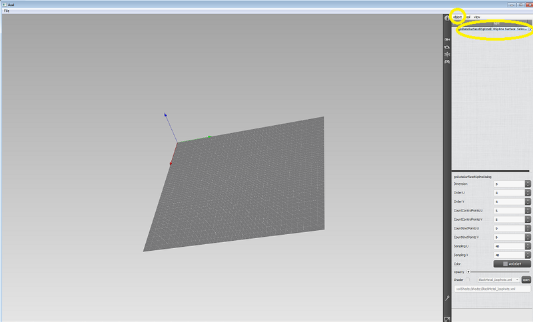The width and height of the screenshot is (533, 322).
Task: Click the gamepad icon in sidebar
Action: pyautogui.click(x=447, y=62)
